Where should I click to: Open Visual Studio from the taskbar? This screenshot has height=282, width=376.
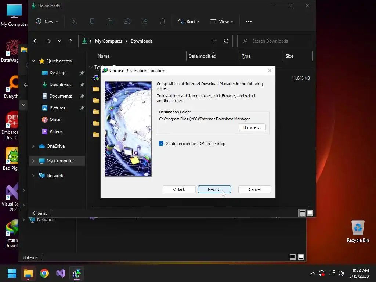coord(61,273)
